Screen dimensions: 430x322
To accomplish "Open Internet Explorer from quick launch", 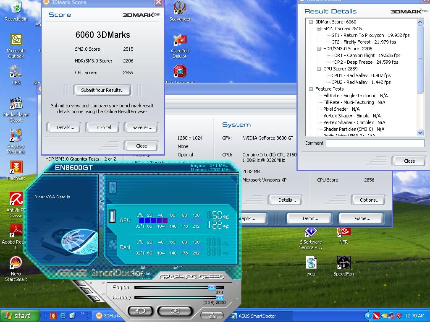I will pos(63,316).
